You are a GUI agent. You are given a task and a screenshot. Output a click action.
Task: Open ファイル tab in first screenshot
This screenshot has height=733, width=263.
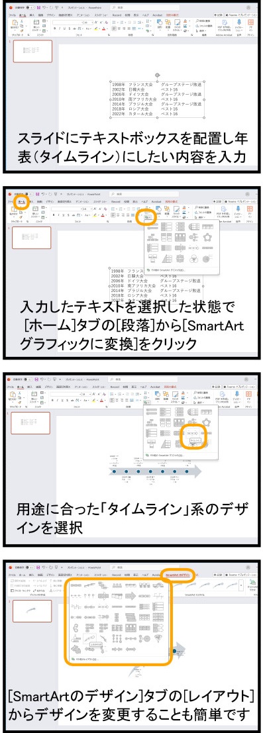12,15
